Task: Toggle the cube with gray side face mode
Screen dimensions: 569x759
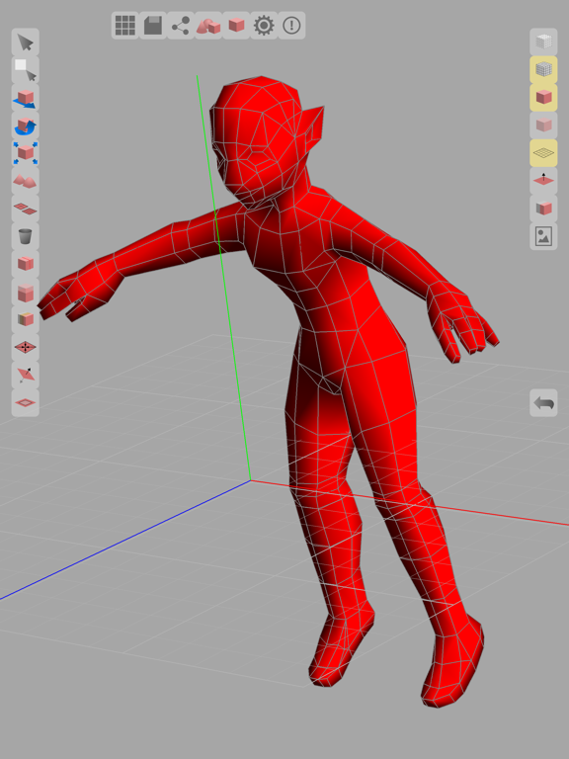Action: tap(543, 209)
